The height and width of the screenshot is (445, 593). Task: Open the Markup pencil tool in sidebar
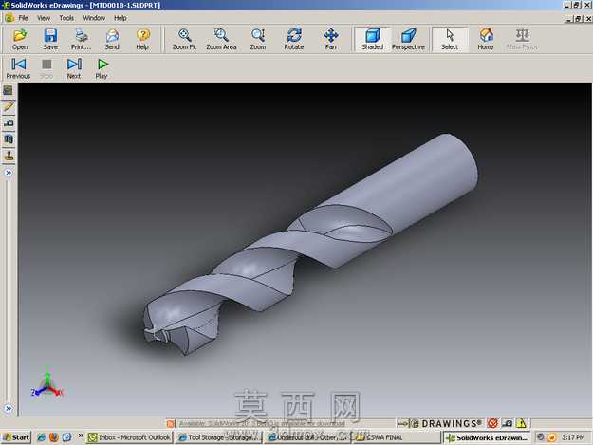point(9,107)
